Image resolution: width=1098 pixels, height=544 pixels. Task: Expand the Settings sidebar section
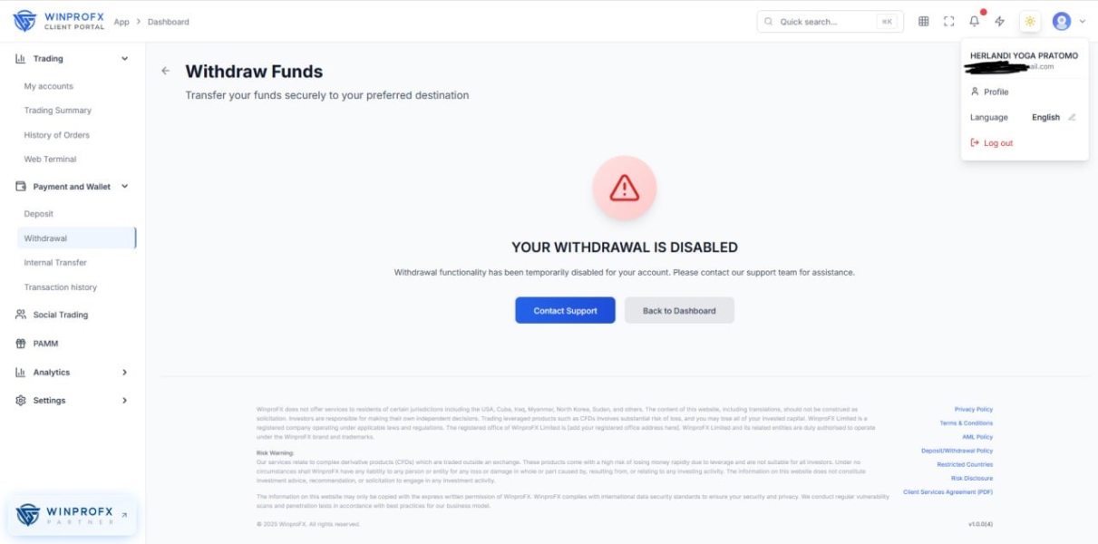point(124,401)
